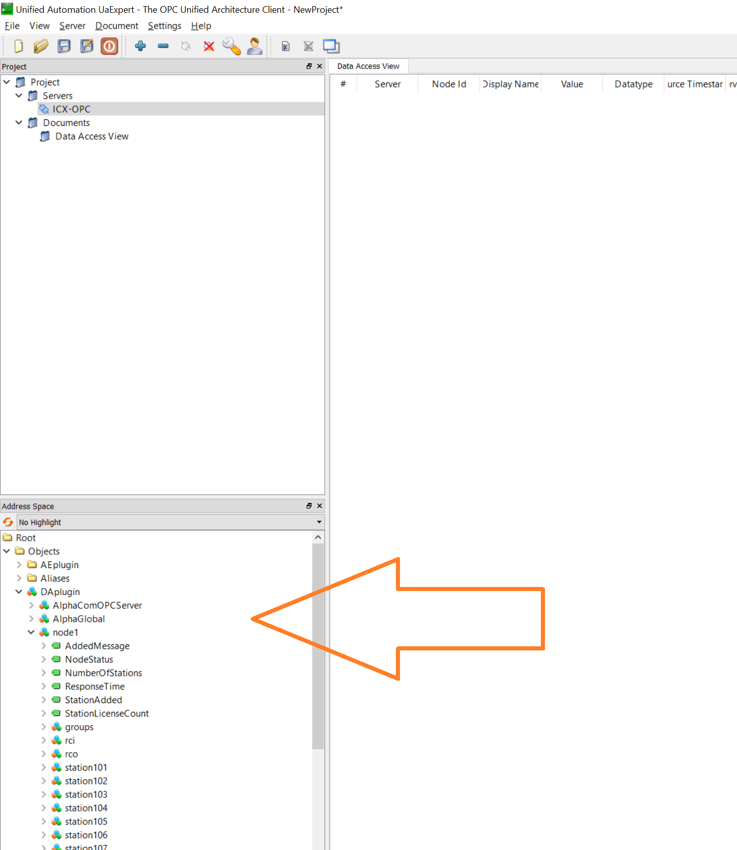Image resolution: width=737 pixels, height=850 pixels.
Task: Select the station105 node
Action: point(86,821)
